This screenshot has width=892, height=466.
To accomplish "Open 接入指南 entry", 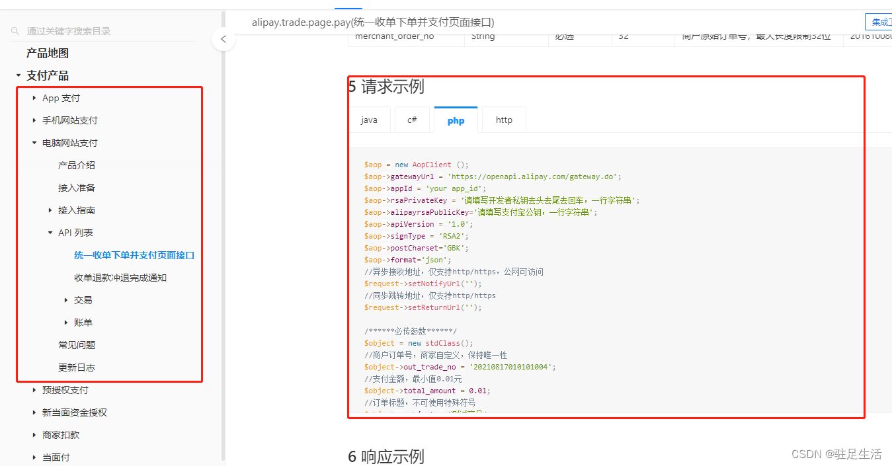I will [x=77, y=210].
